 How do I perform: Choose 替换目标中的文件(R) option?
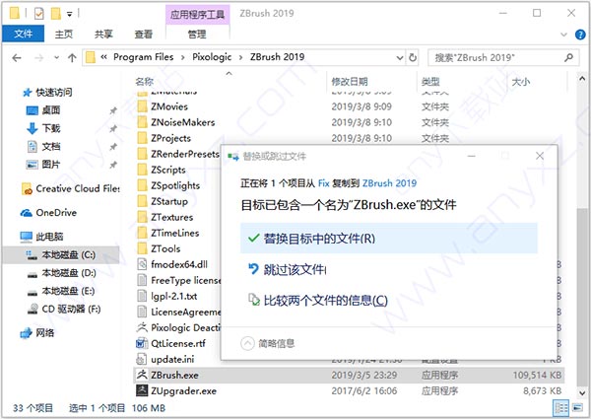click(x=389, y=239)
